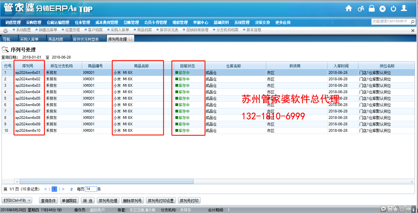
Task: Click the circled X icon in header
Action: (382, 9)
